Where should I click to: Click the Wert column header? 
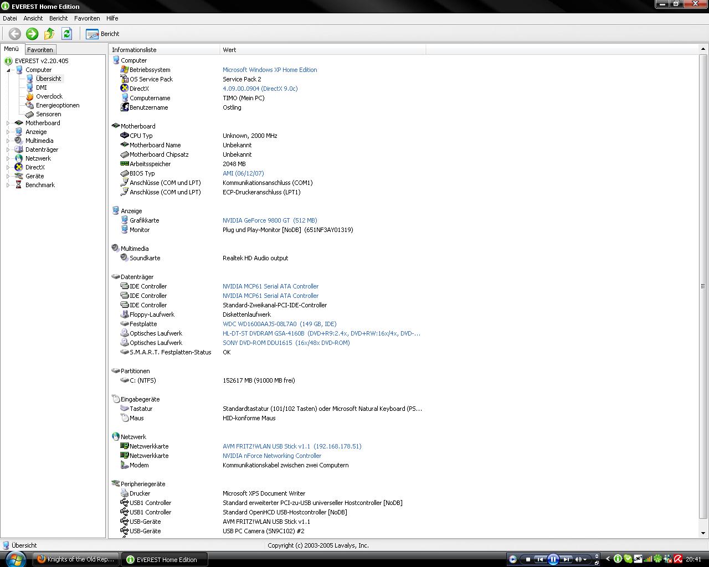pos(323,50)
